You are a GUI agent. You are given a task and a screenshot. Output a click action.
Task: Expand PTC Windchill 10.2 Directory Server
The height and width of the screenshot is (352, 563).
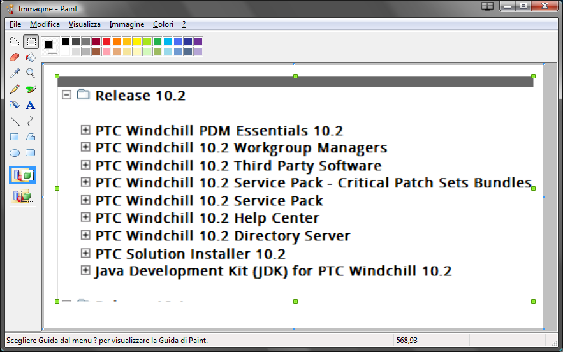tap(85, 235)
